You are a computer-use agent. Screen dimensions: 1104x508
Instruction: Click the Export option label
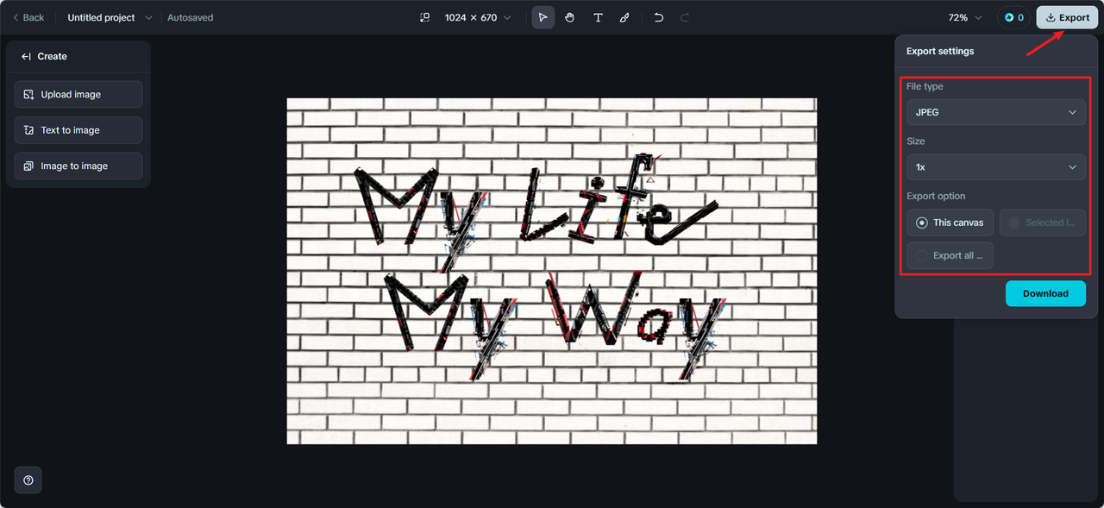(936, 196)
